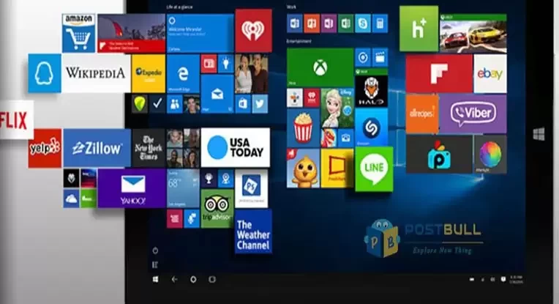Open the Afterlight colorful sphere tile
This screenshot has height=304, width=559.
(490, 155)
